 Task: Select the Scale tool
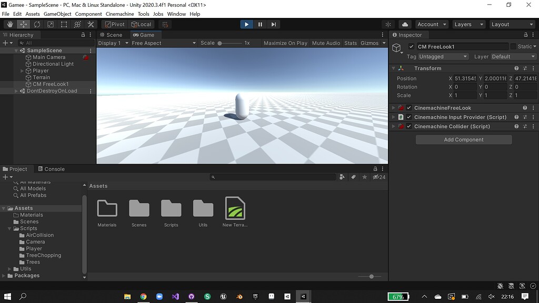(49, 24)
